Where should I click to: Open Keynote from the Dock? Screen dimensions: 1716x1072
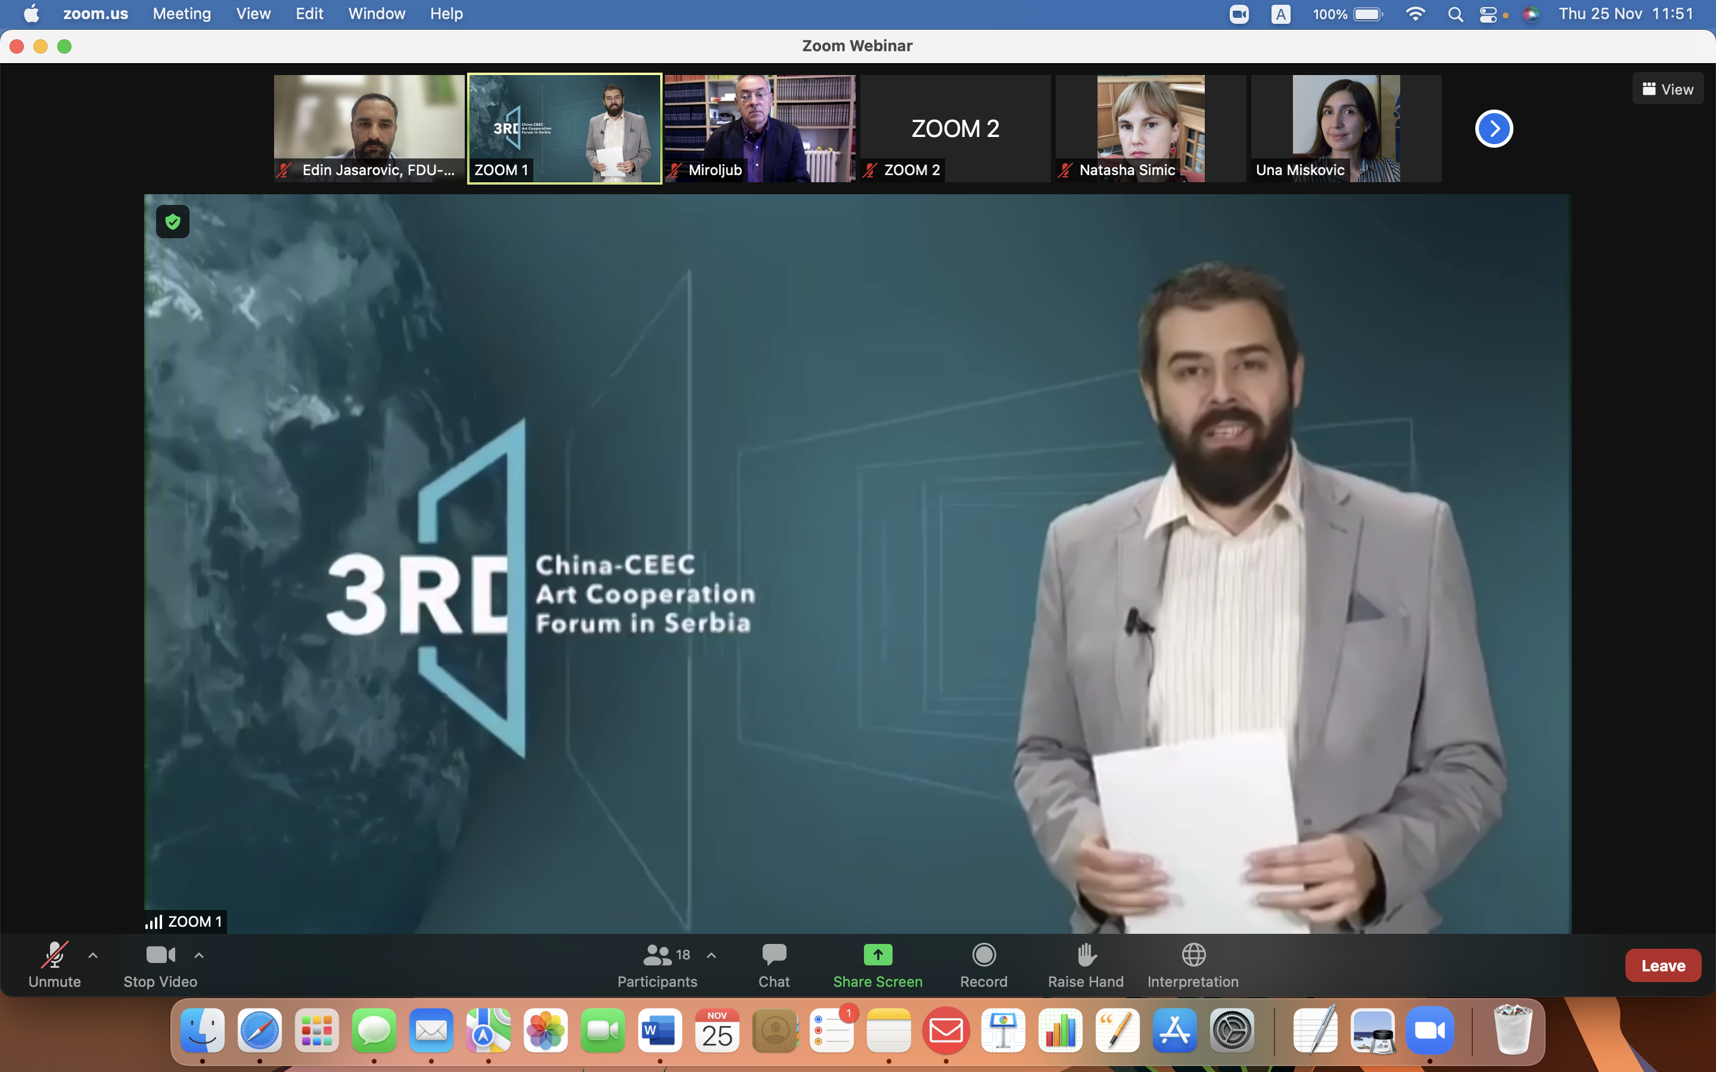tap(1003, 1030)
